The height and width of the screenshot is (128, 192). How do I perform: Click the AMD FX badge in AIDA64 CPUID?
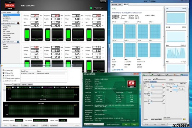131,84
